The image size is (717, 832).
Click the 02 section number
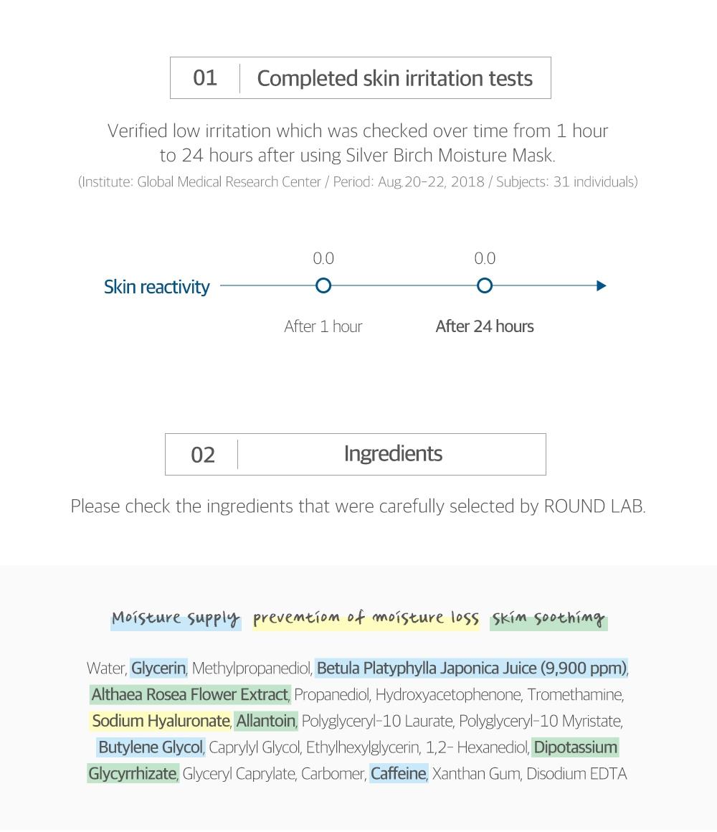203,455
